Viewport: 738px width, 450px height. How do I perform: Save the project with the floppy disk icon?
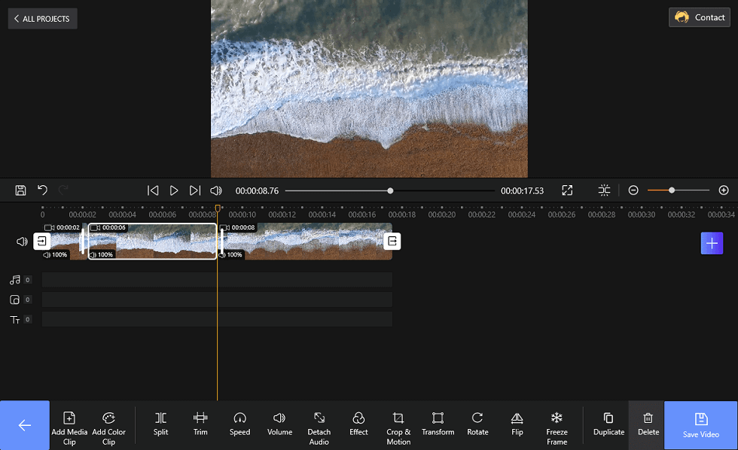tap(20, 190)
